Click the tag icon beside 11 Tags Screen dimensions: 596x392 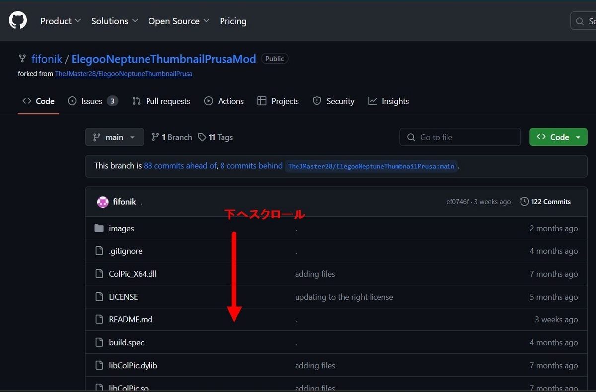click(x=202, y=137)
